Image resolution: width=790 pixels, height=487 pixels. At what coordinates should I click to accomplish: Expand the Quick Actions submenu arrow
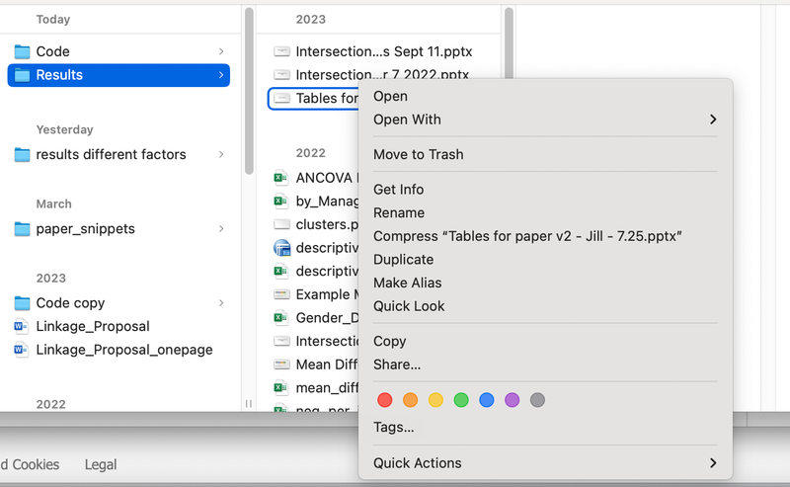(712, 463)
